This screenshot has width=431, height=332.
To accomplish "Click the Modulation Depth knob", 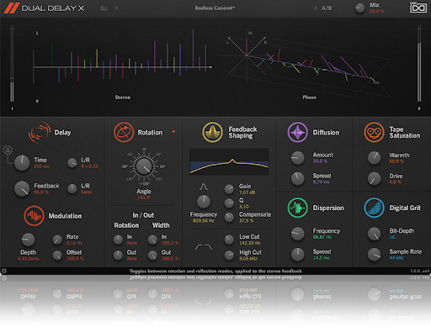I will click(28, 240).
